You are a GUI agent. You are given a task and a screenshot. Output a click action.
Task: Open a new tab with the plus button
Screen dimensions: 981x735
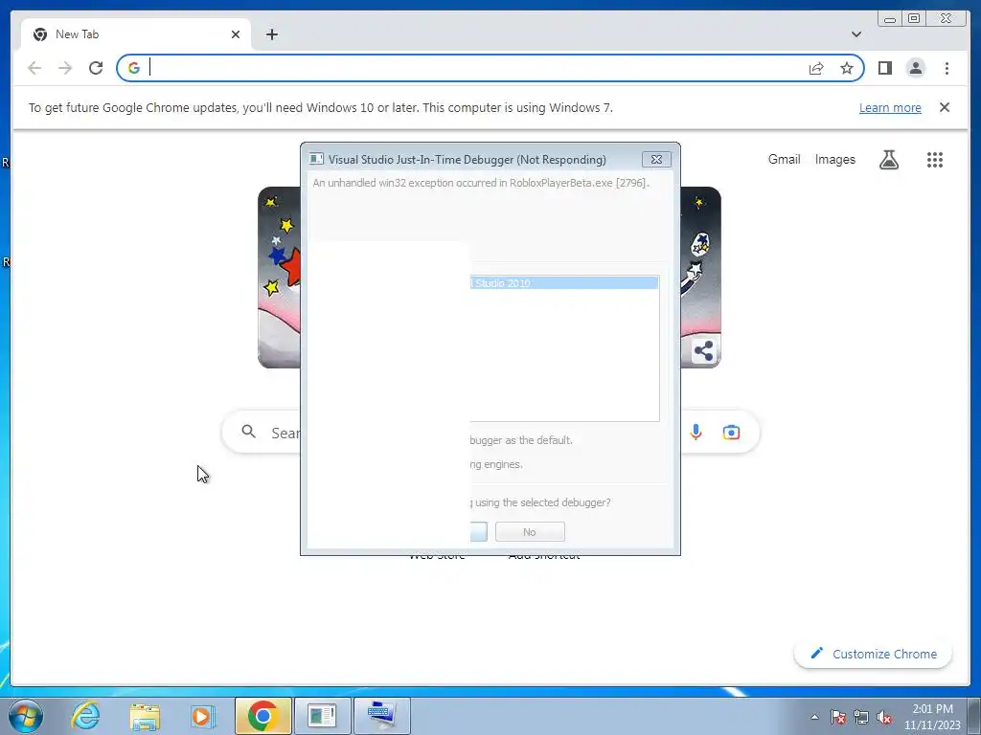pos(271,34)
